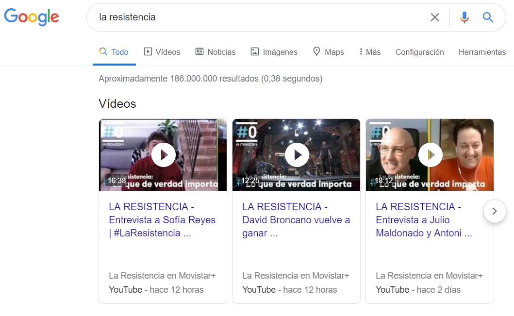Viewport: 514px width, 316px height.
Task: Open the Configuración dropdown
Action: click(419, 52)
